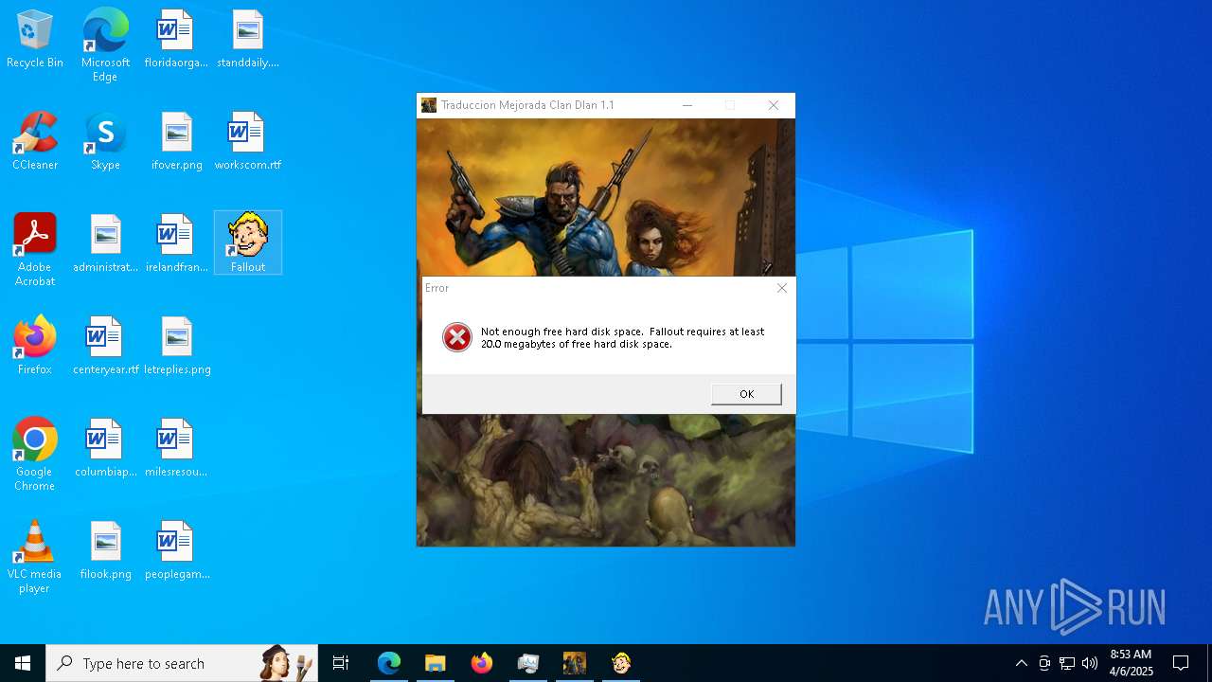Open the notification center

click(1181, 663)
